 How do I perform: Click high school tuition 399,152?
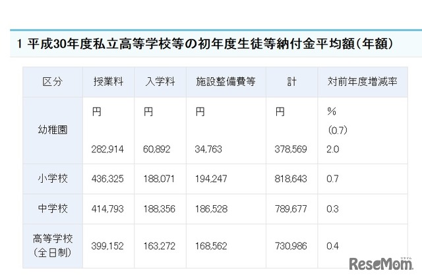(107, 246)
